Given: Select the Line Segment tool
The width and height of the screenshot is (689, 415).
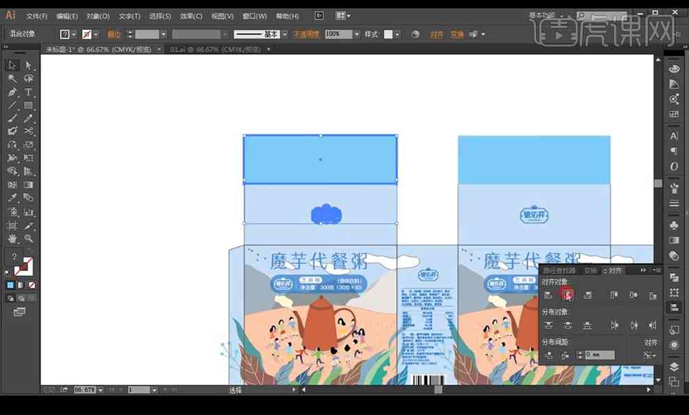Looking at the screenshot, I should pyautogui.click(x=12, y=105).
